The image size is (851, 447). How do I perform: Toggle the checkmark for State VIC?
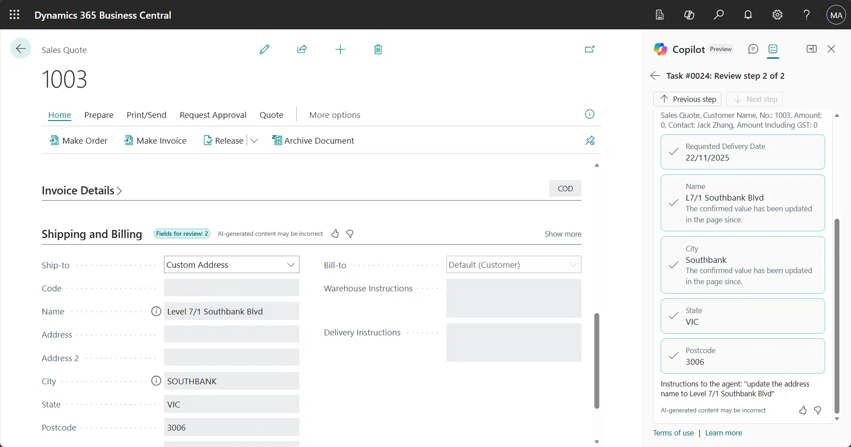click(x=674, y=316)
